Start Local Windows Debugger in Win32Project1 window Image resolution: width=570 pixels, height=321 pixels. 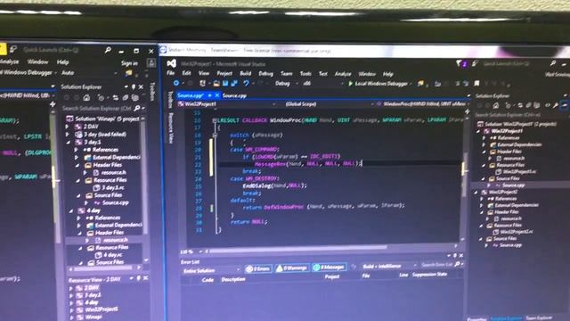(x=378, y=84)
